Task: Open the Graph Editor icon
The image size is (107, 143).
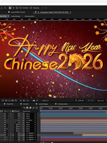Action: (37, 108)
